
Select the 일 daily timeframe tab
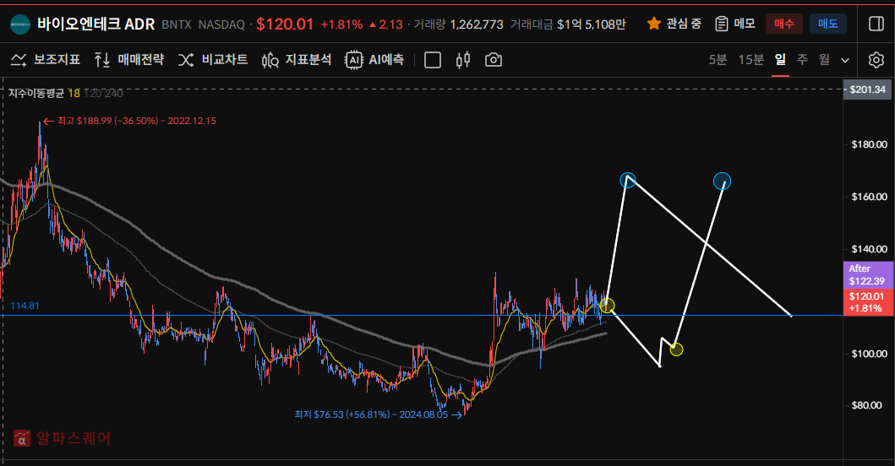(780, 59)
